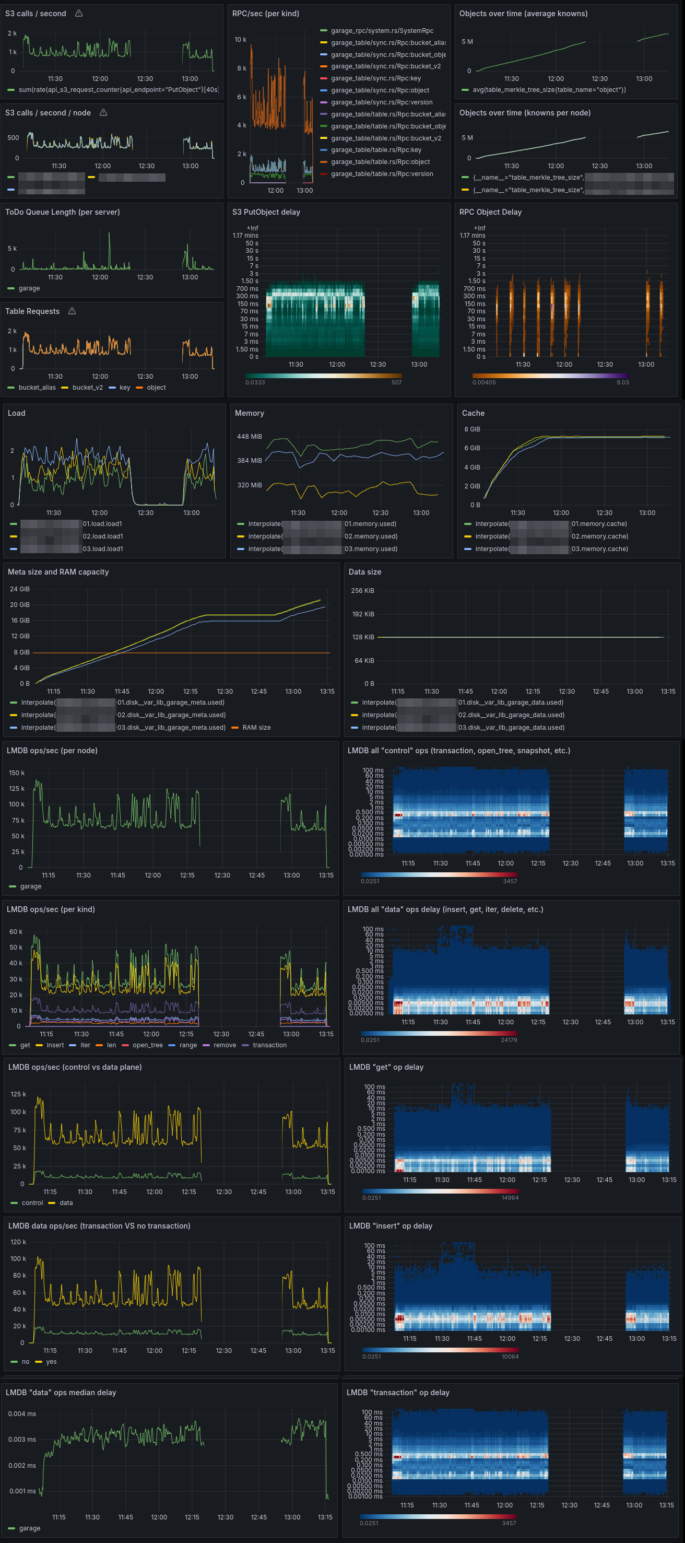Toggle 'garage_table/sync.rs/Rpc:object' legend entry

pos(380,90)
